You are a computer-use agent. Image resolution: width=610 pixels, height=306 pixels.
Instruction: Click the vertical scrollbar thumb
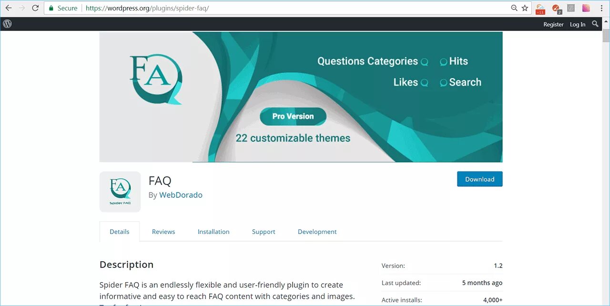tap(606, 36)
